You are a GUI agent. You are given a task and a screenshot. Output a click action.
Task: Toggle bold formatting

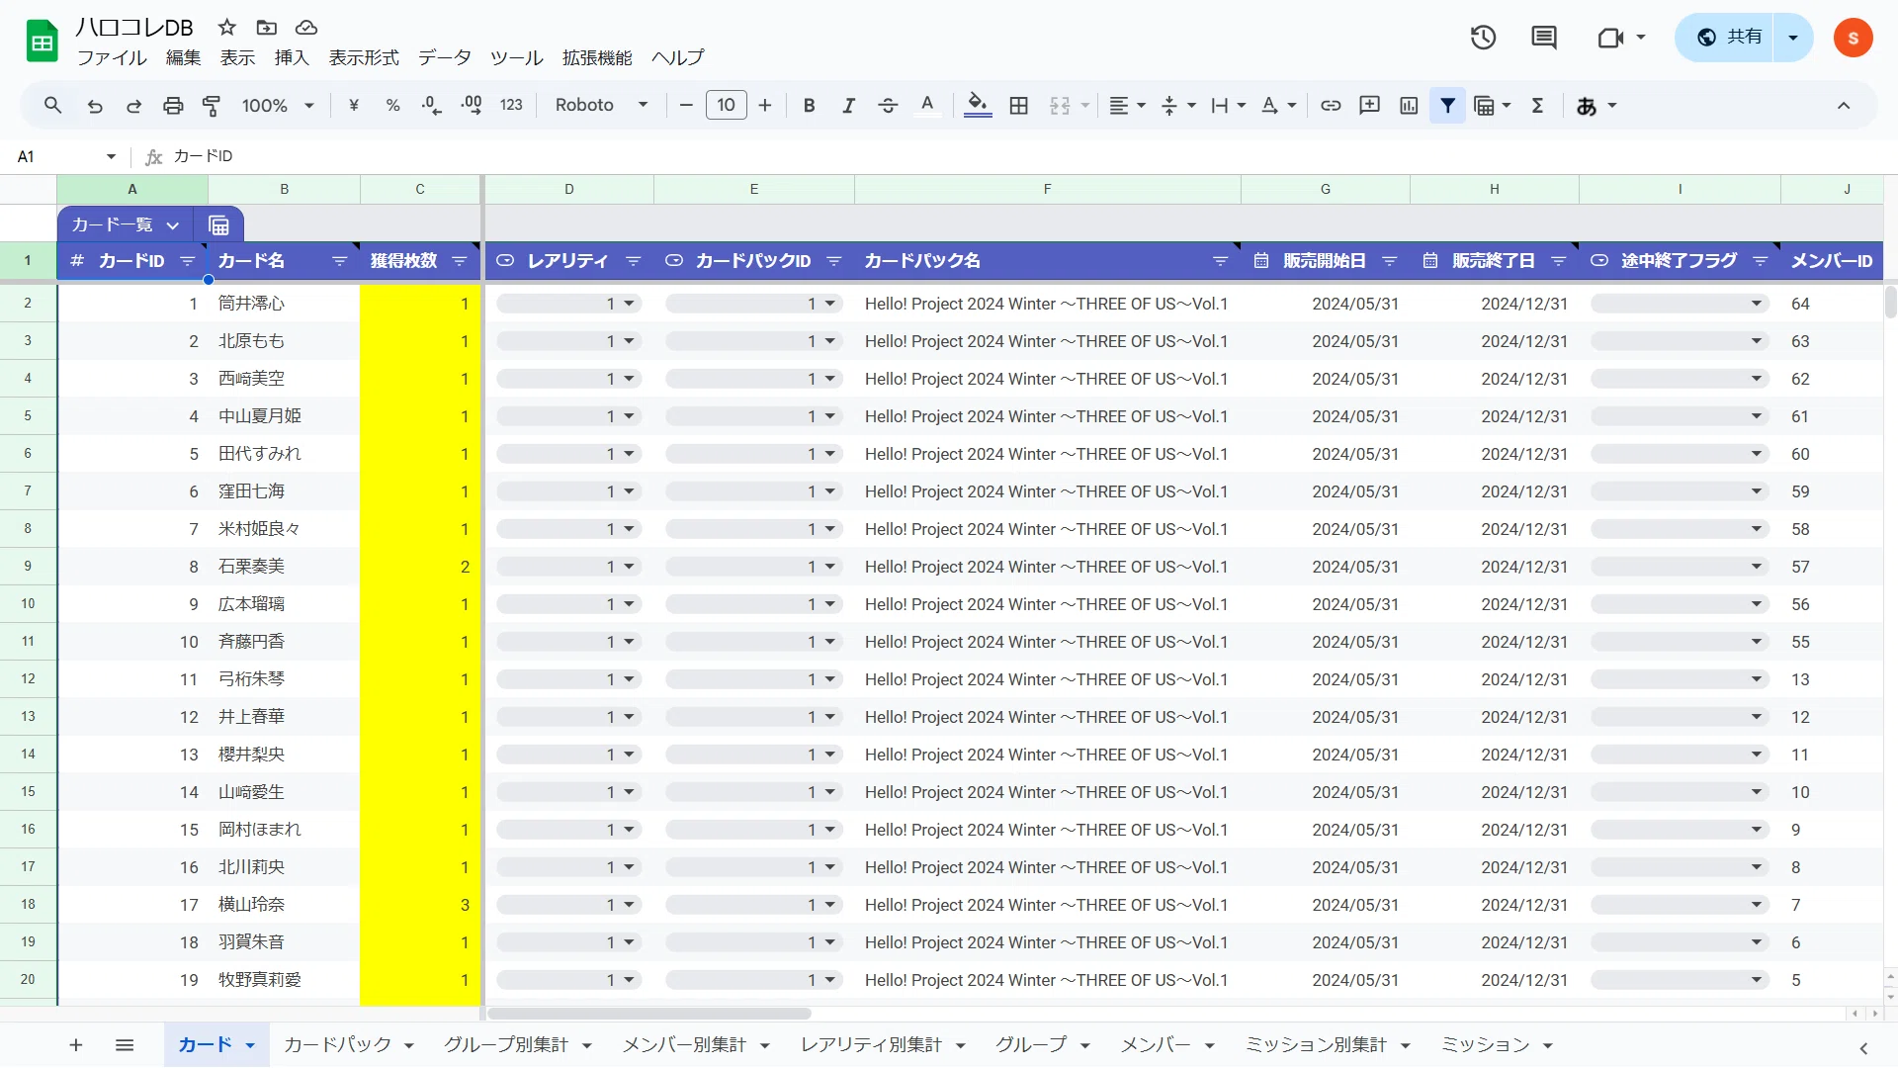tap(809, 105)
